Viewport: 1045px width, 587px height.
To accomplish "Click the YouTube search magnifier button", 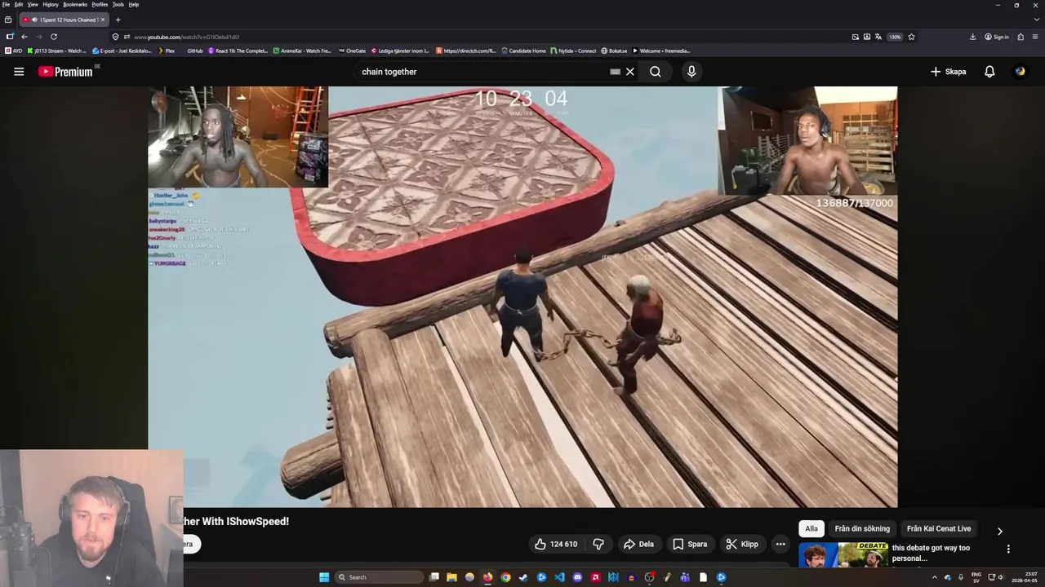I will [x=656, y=72].
